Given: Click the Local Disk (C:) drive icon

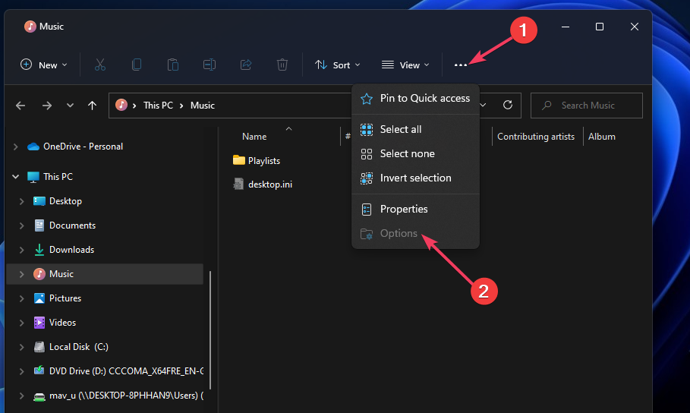Looking at the screenshot, I should click(39, 347).
